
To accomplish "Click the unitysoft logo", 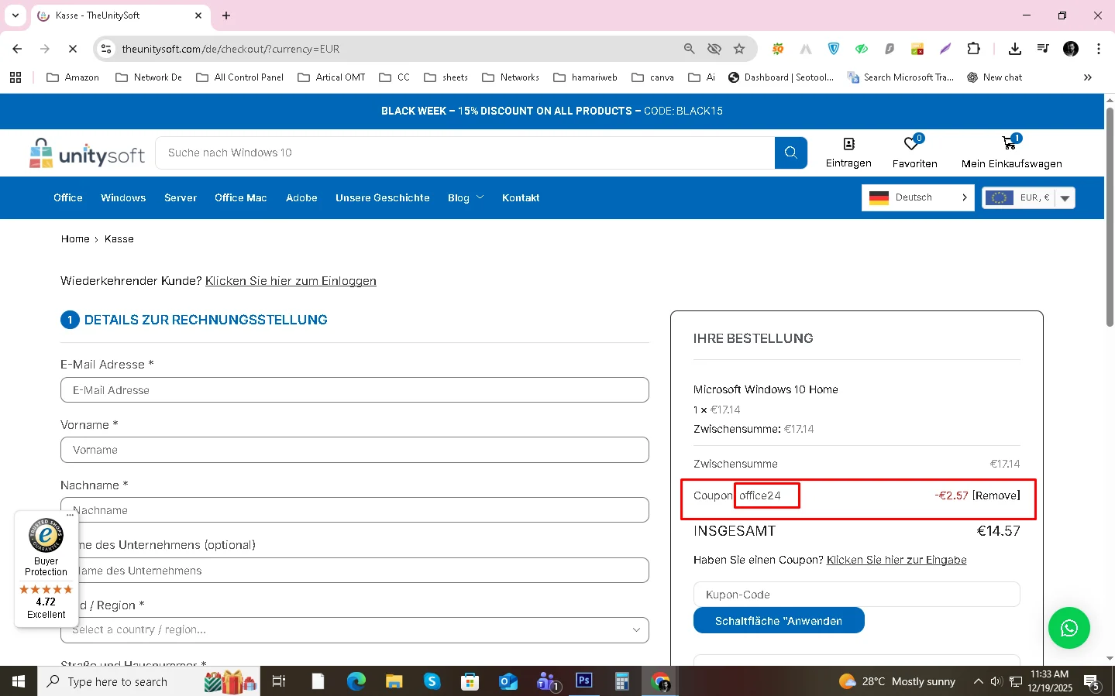I will tap(87, 153).
